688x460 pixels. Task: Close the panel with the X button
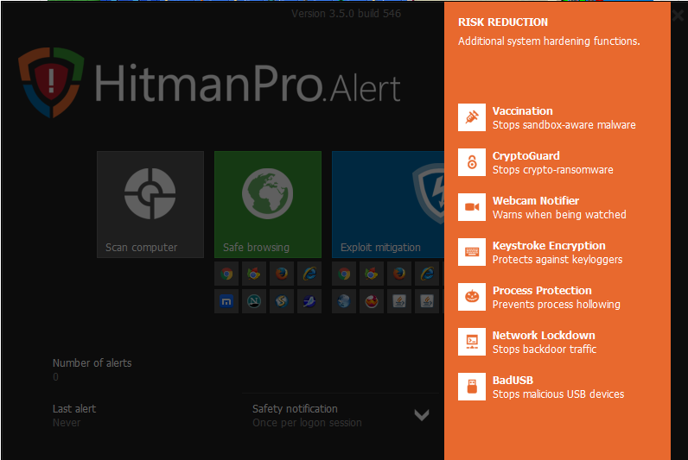point(678,16)
